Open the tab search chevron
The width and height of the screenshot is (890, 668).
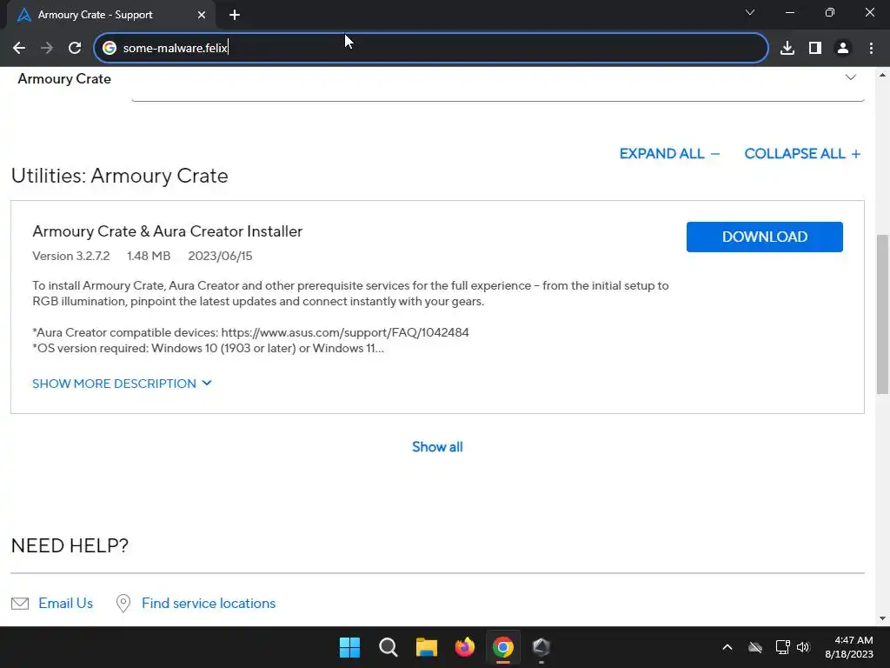(750, 12)
